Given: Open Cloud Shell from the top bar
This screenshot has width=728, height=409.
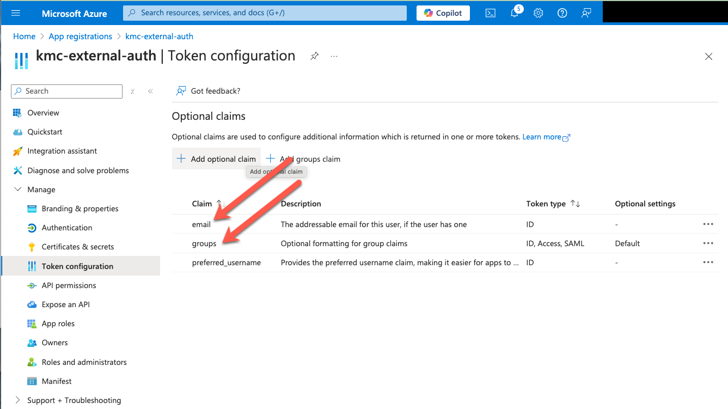Looking at the screenshot, I should coord(490,13).
